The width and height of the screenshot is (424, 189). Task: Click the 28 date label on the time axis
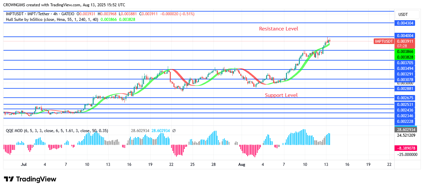coord(213,164)
